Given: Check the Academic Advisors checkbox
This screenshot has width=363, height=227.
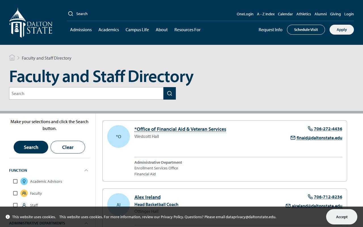Looking at the screenshot, I should (15, 181).
